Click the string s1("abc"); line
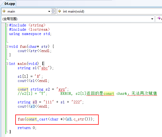The width and height of the screenshot is (162, 137). pyautogui.click(x=36, y=68)
